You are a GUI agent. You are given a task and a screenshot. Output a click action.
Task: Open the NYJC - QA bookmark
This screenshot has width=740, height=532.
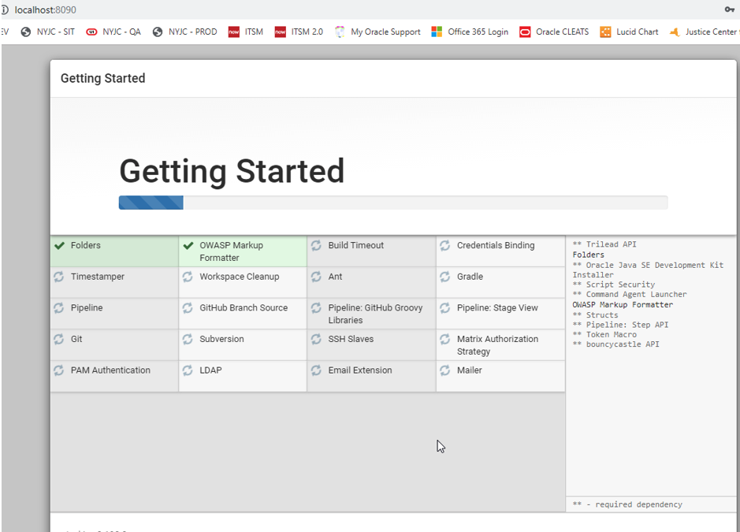pos(113,32)
